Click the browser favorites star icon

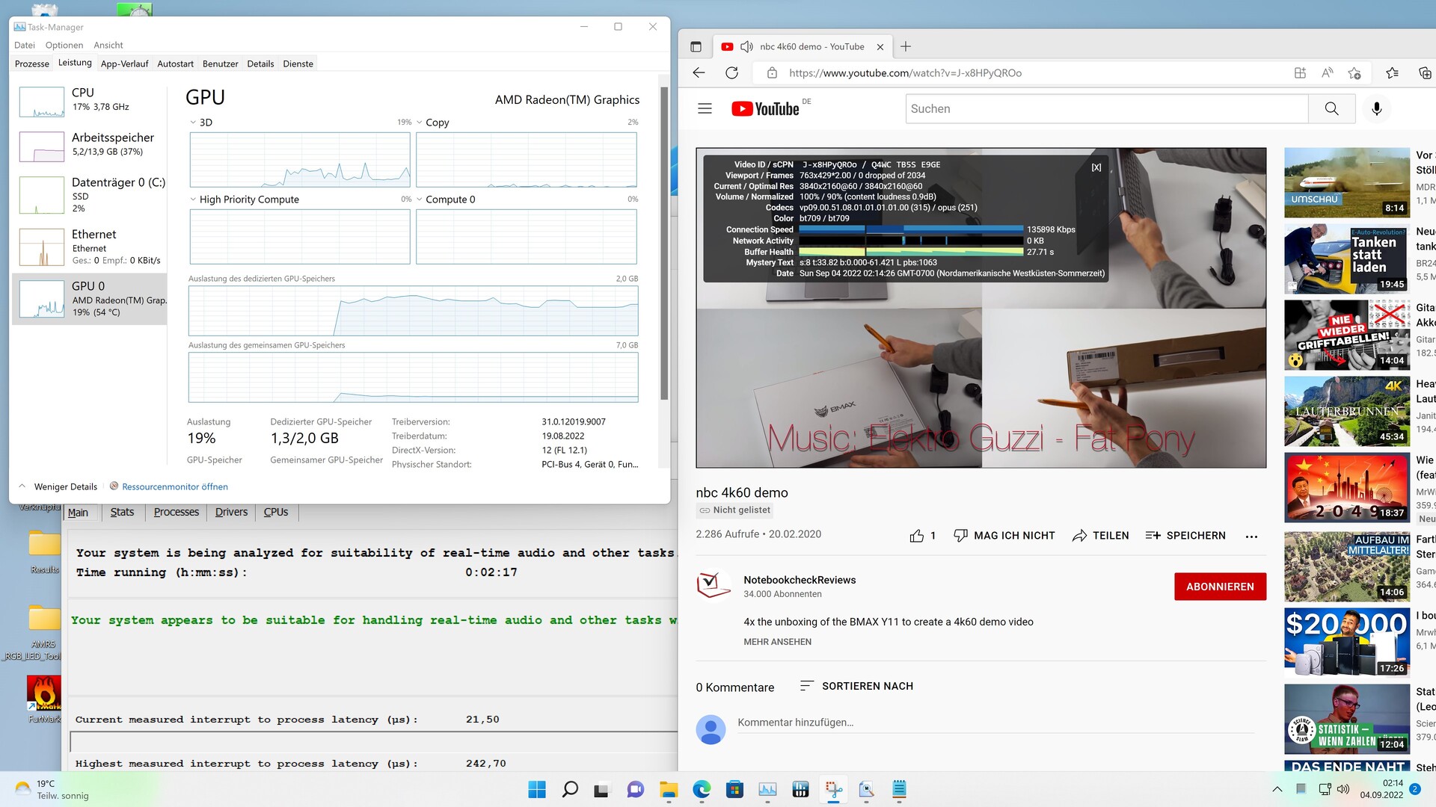[x=1391, y=73]
